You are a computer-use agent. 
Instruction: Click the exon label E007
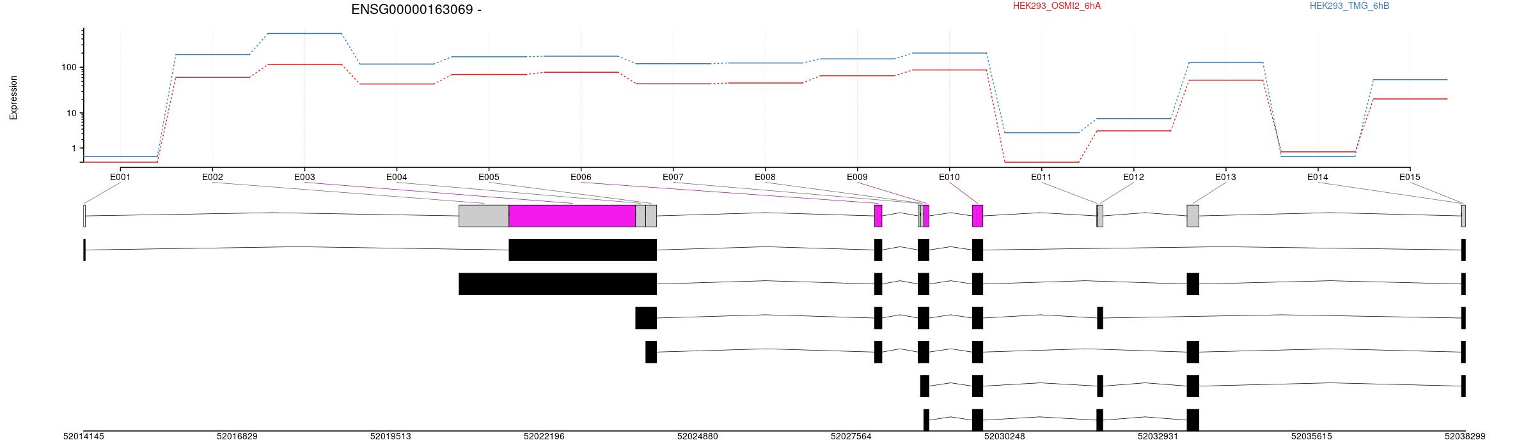pyautogui.click(x=673, y=178)
